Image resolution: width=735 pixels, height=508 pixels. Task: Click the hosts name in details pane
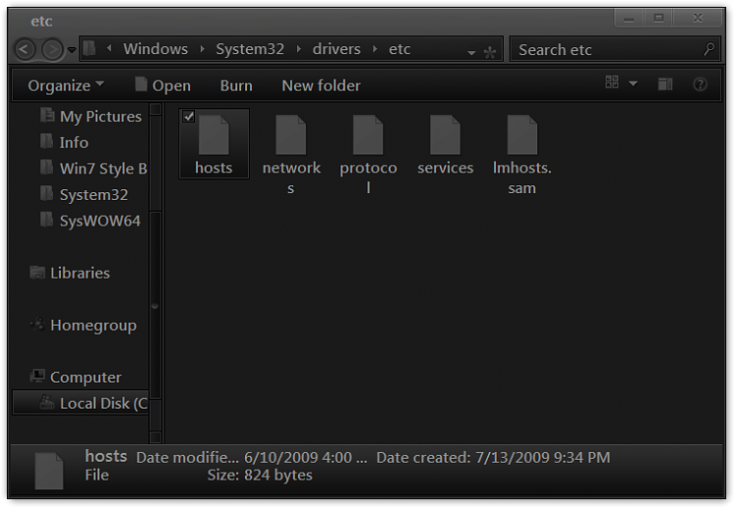[106, 456]
